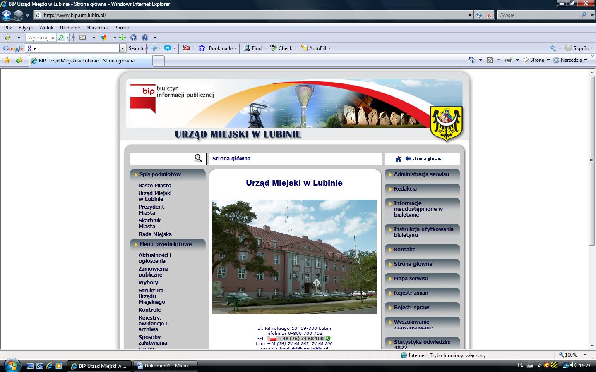Open the Narzędzia menu in the menu bar
Viewport: 596px width, 372px height.
(97, 28)
